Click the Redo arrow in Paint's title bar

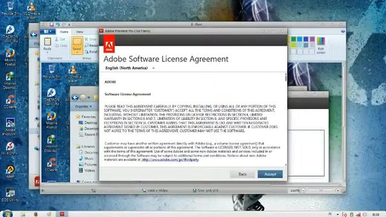(64, 24)
